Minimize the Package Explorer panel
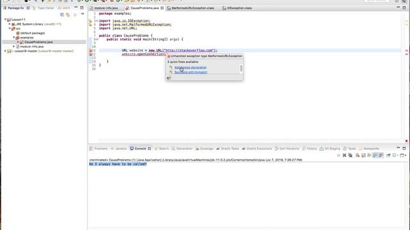The image size is (410, 230). (76, 8)
